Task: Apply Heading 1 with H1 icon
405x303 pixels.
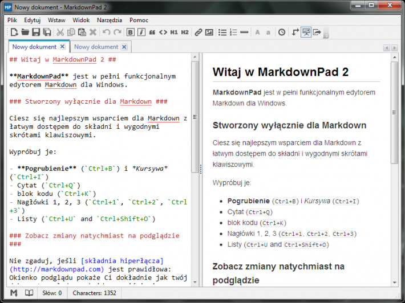Action: 174,32
